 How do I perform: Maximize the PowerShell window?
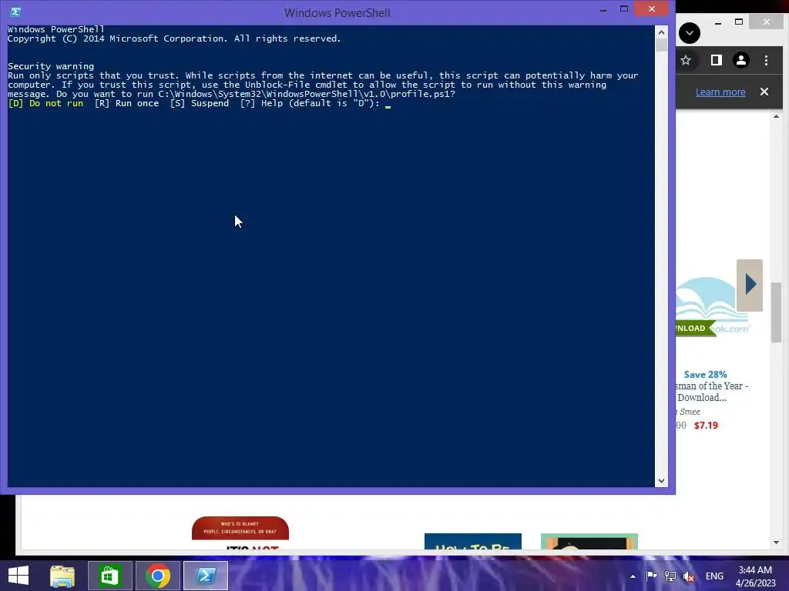coord(624,9)
